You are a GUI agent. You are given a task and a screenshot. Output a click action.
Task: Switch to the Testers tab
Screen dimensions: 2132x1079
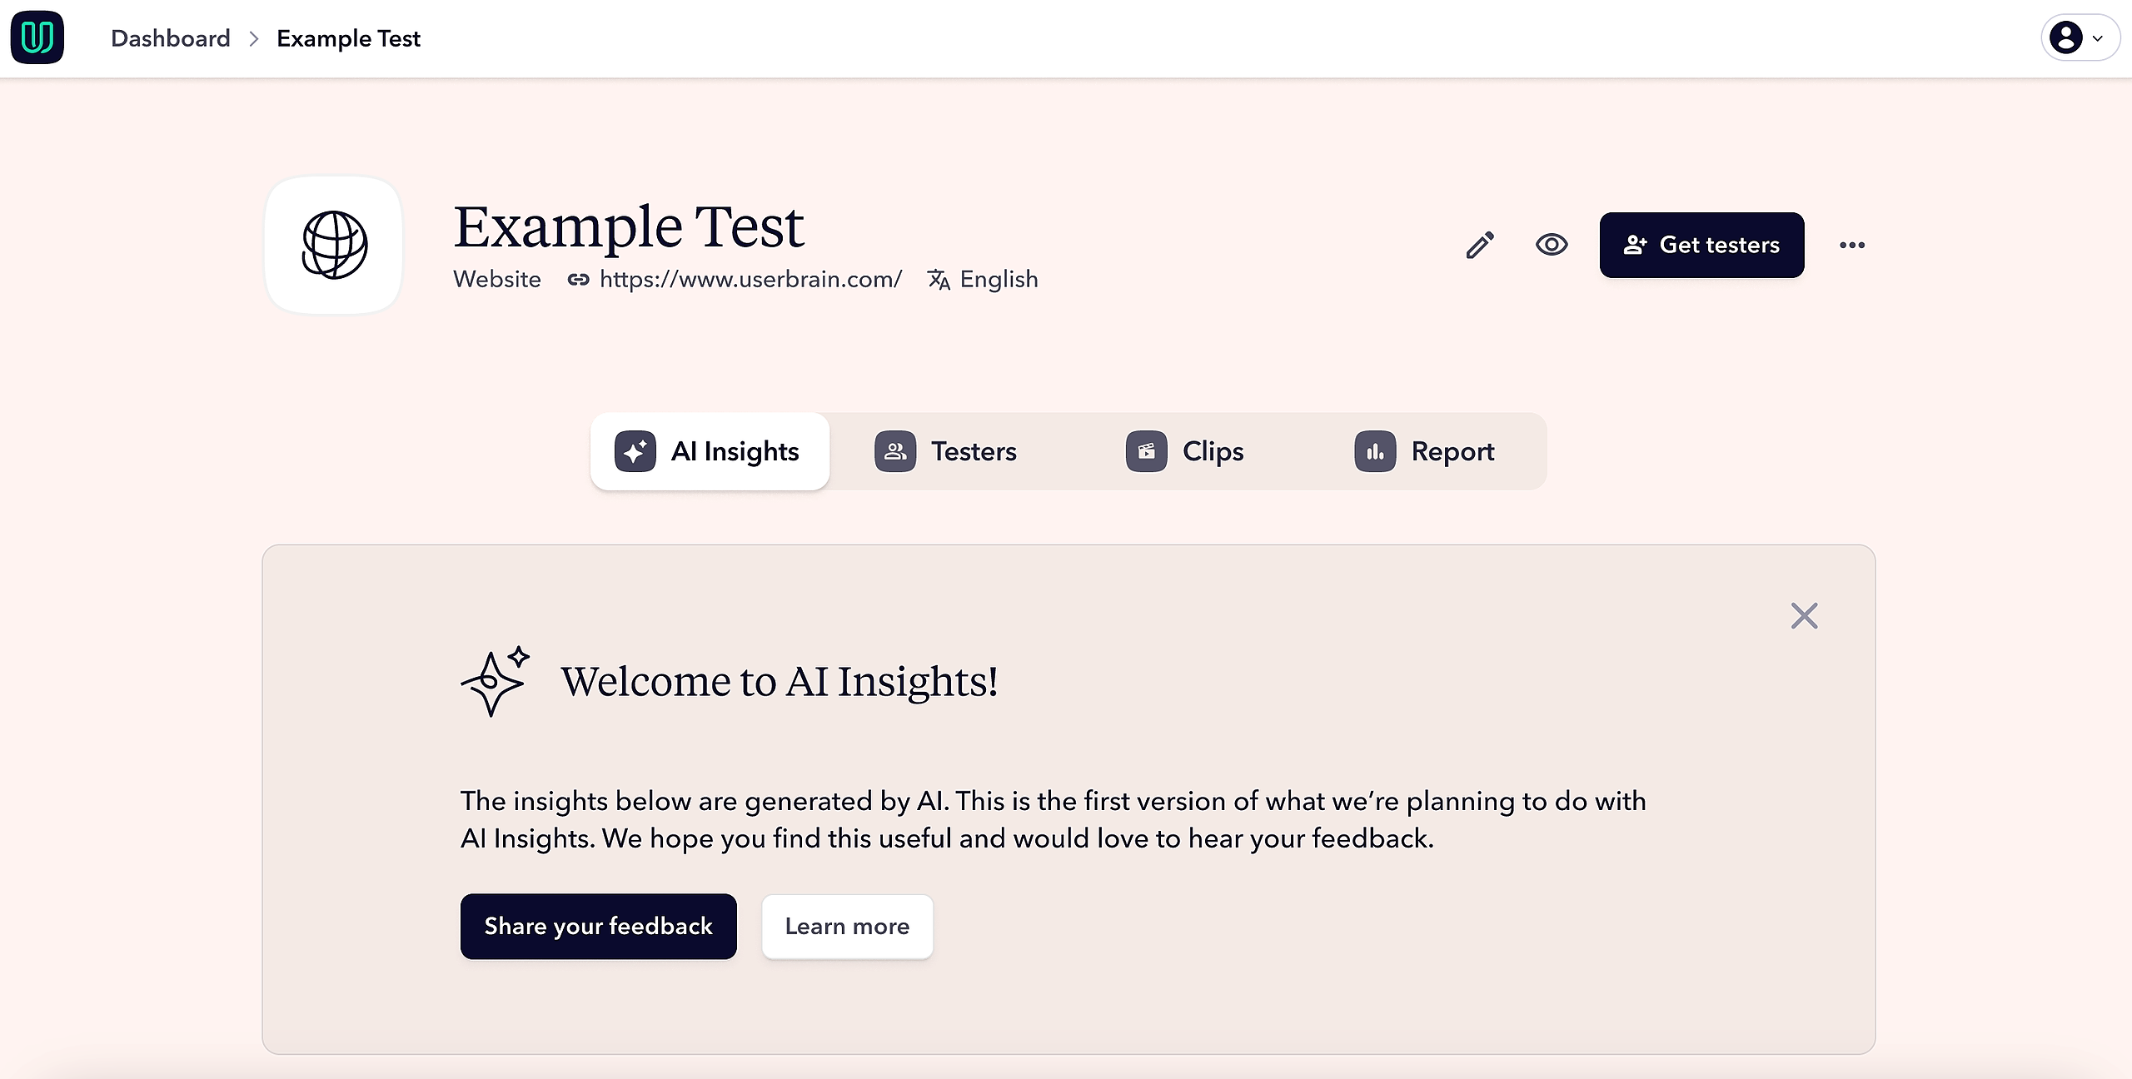point(946,451)
